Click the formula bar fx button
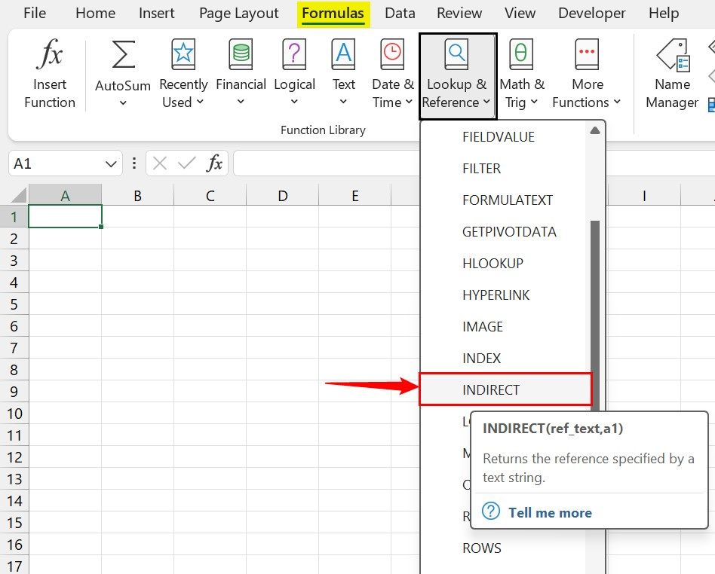 point(214,163)
